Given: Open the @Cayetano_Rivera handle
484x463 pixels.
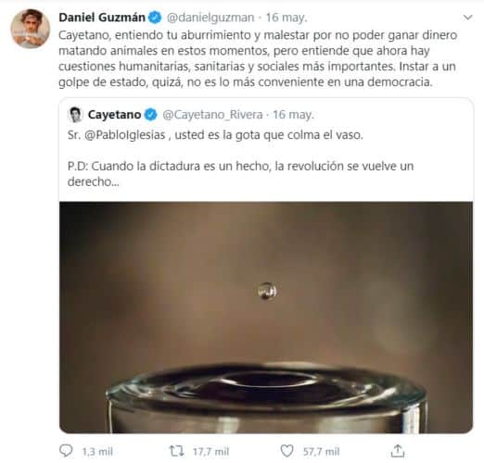Looking at the screenshot, I should click(212, 115).
